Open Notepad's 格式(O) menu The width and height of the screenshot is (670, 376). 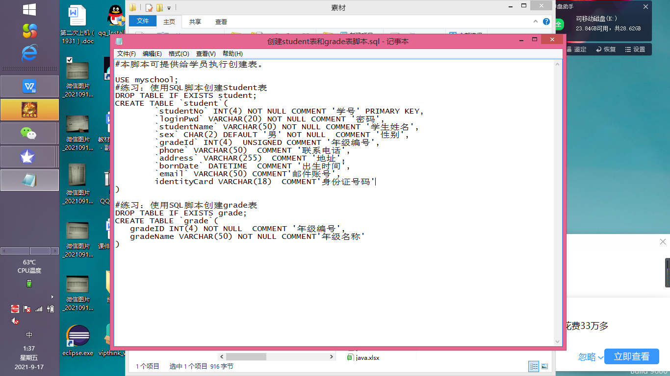click(x=179, y=54)
